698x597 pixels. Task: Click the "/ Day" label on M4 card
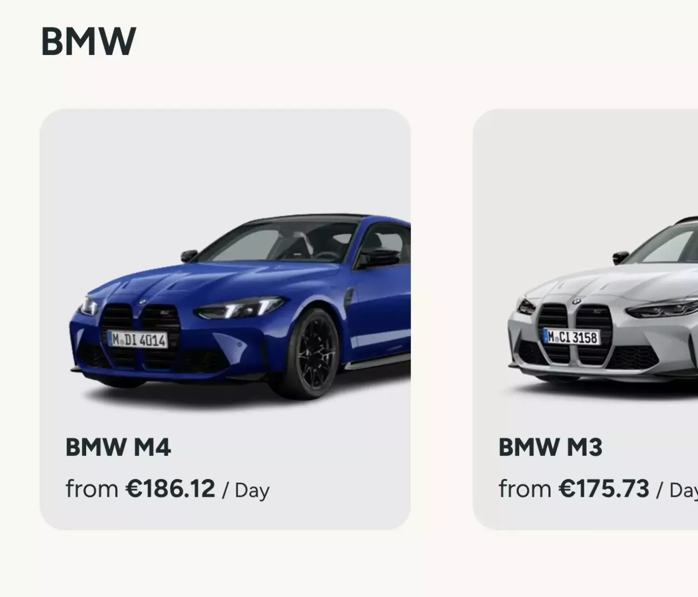point(246,490)
